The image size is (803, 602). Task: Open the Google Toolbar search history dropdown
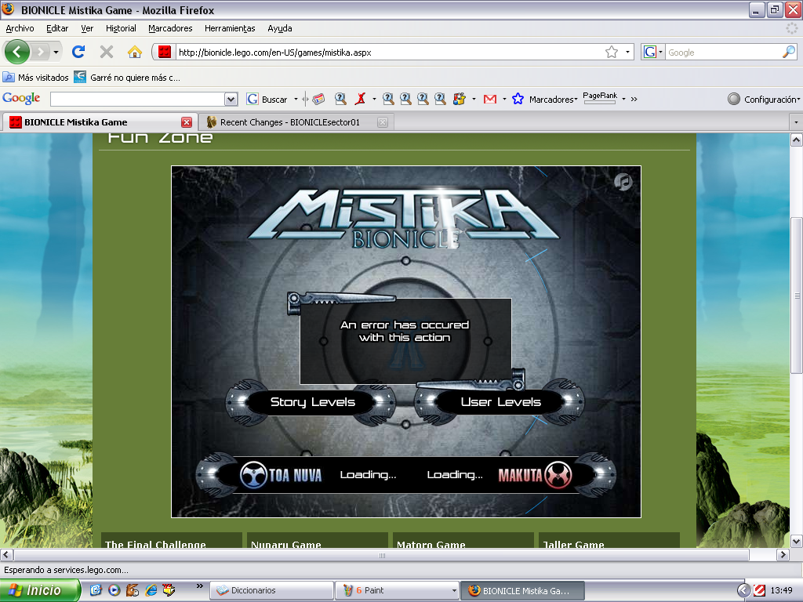pos(231,100)
